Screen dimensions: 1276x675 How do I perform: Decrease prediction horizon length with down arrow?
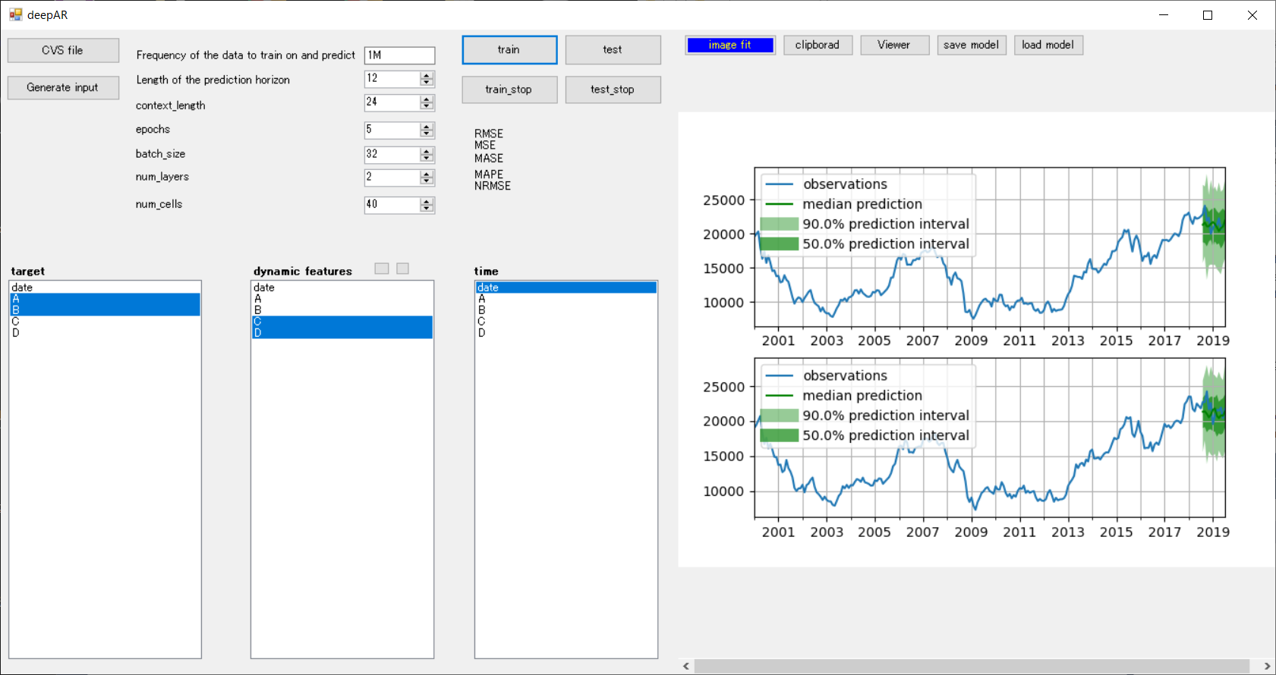427,83
